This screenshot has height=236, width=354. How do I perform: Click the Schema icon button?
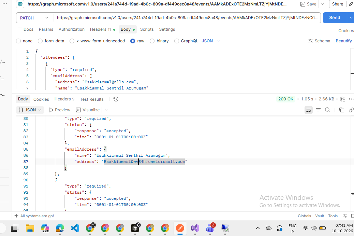(x=319, y=41)
